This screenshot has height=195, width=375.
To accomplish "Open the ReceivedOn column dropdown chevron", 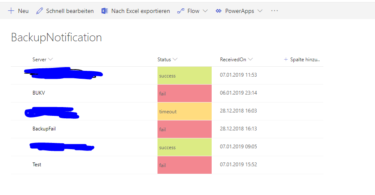I will coord(250,60).
